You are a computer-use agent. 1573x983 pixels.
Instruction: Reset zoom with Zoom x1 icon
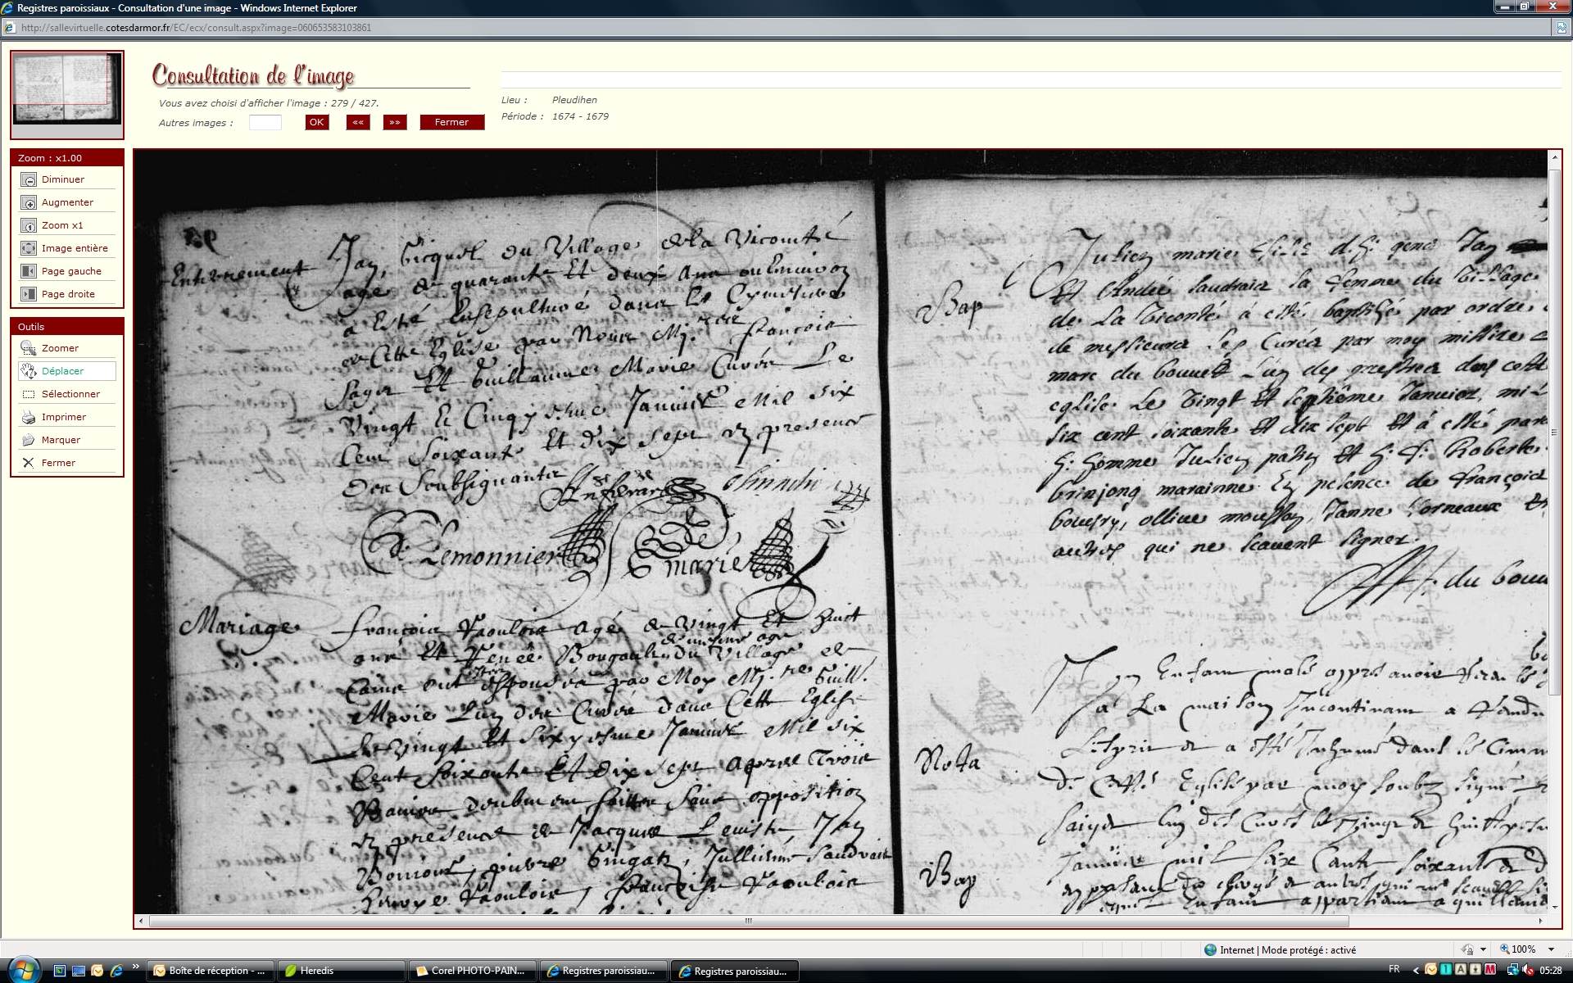pos(29,225)
